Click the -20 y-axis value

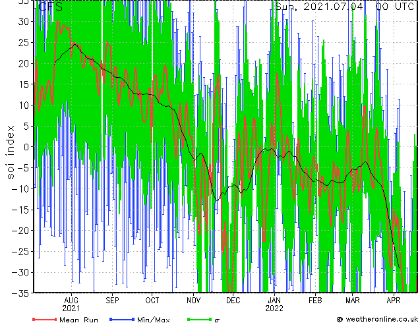tap(21, 231)
